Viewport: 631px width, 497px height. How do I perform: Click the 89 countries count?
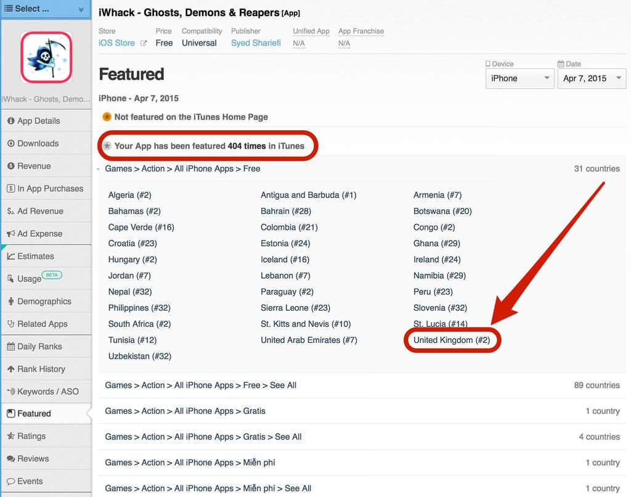[596, 385]
